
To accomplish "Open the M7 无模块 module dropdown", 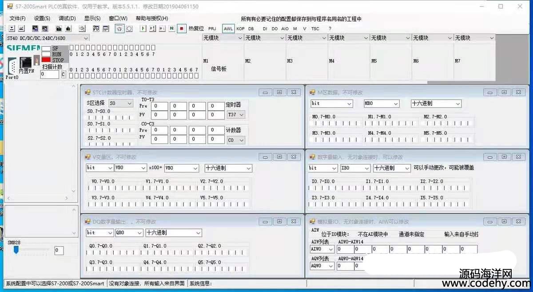I will coord(474,38).
